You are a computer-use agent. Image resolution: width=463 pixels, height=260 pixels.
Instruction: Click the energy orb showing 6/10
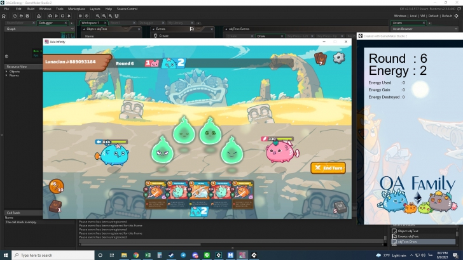pos(56,186)
